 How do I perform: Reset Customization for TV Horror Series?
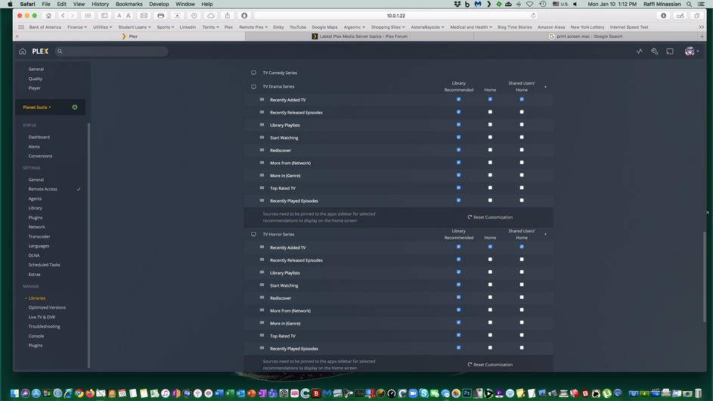pos(490,365)
